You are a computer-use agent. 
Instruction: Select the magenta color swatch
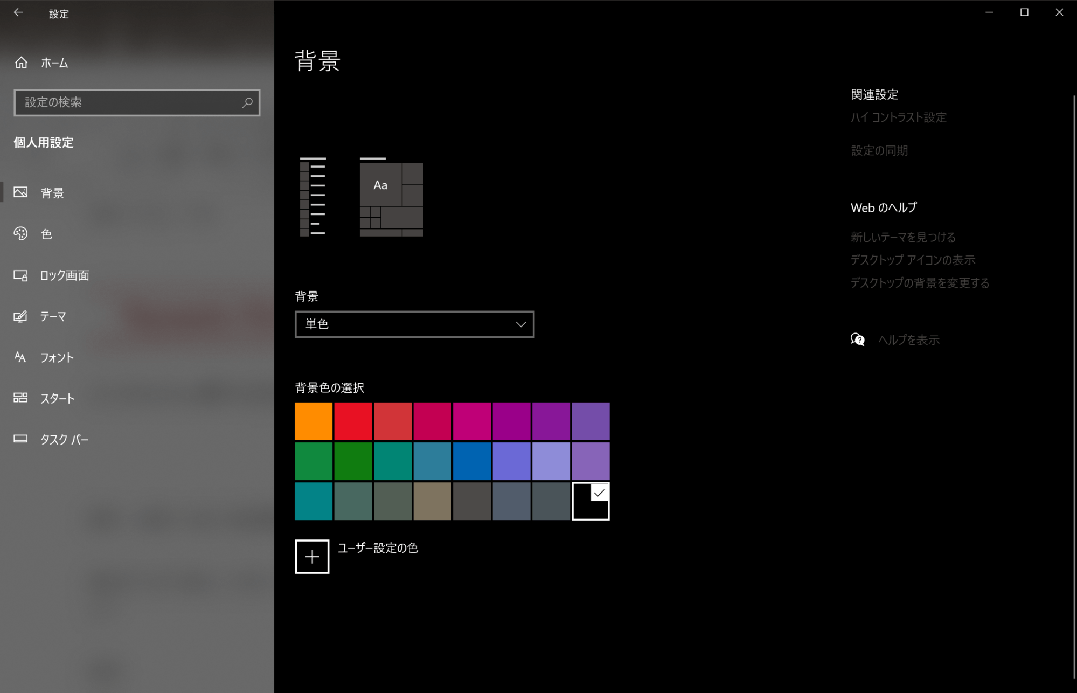[472, 421]
